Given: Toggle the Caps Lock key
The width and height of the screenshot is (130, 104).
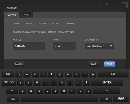Looking at the screenshot, I should pos(9,82).
